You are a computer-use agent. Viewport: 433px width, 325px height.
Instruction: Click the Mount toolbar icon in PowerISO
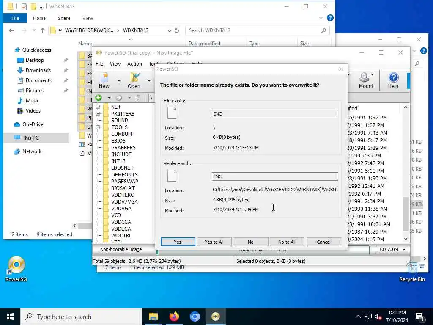366,80
